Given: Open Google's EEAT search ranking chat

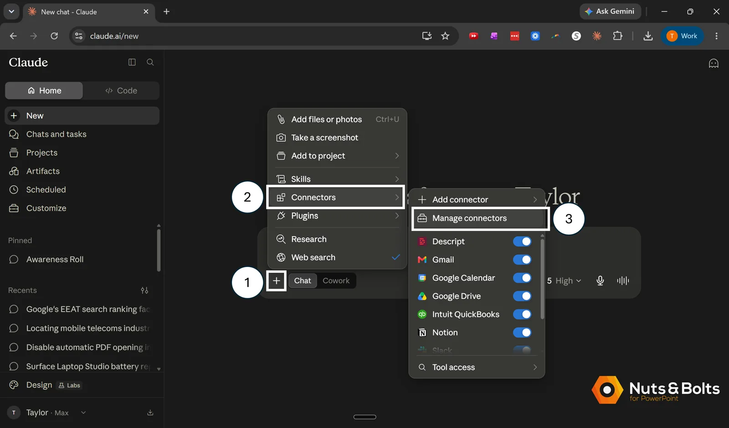Looking at the screenshot, I should pos(80,309).
